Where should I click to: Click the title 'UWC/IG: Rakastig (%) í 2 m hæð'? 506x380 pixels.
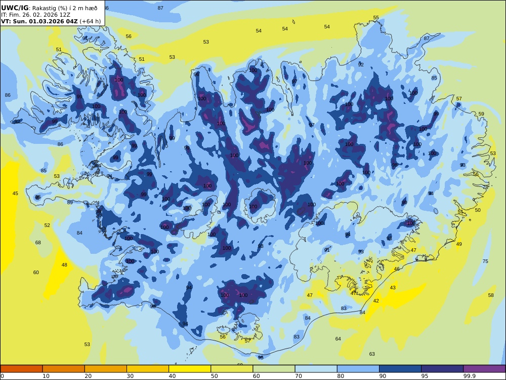49,8
